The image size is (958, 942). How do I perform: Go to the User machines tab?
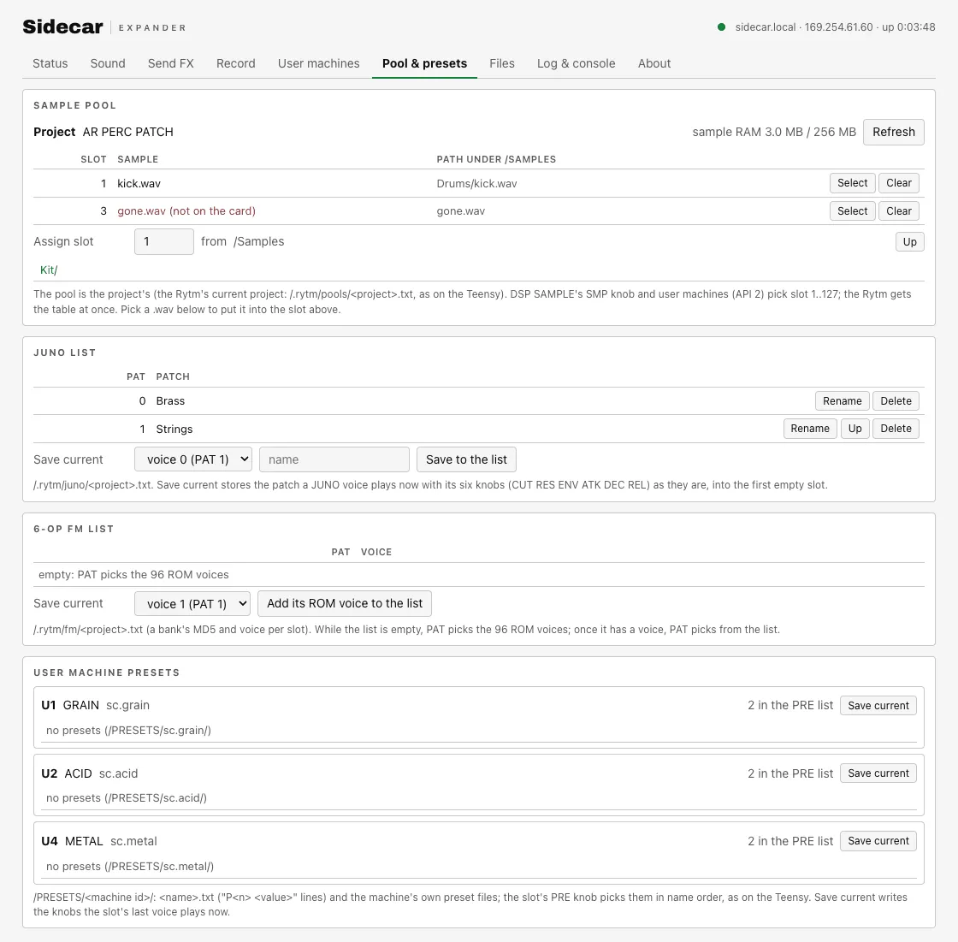318,63
